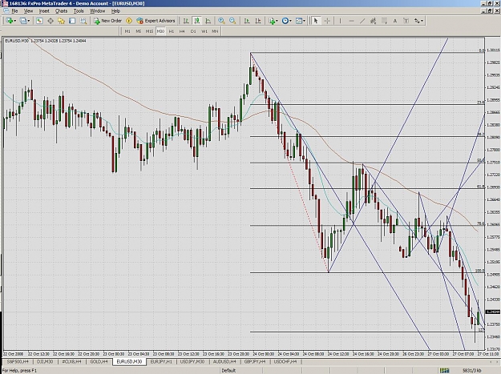Image resolution: width=501 pixels, height=374 pixels.
Task: Select the Text Label tool
Action: (x=406, y=21)
